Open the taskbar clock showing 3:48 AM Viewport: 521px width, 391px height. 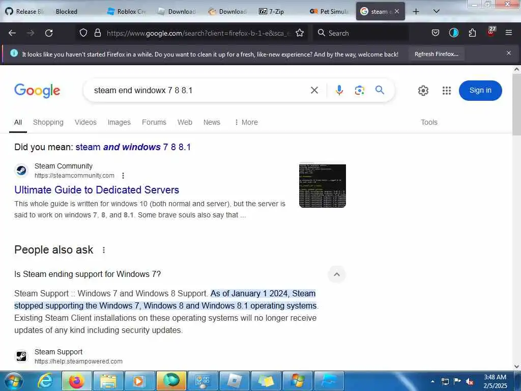coord(495,381)
